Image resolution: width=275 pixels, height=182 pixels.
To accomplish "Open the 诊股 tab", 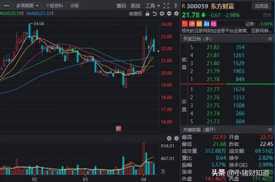I will pyautogui.click(x=75, y=6).
